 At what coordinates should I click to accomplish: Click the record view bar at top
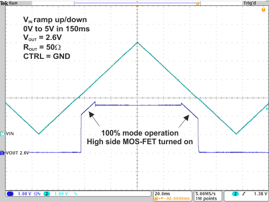(137, 3)
